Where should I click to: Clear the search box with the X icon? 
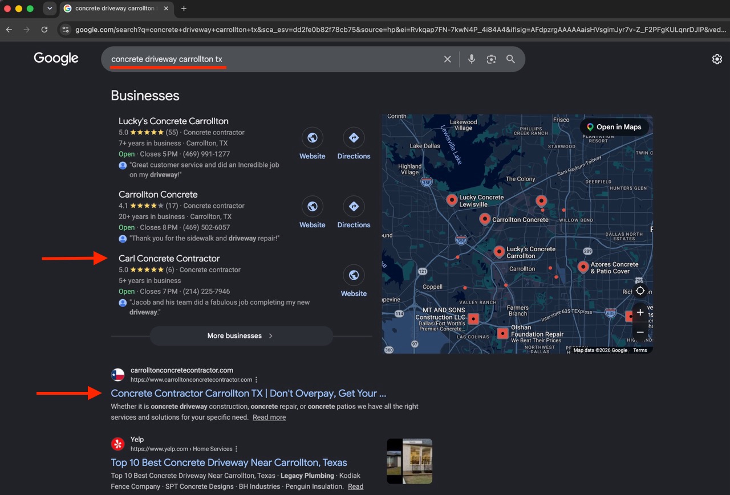pyautogui.click(x=447, y=59)
